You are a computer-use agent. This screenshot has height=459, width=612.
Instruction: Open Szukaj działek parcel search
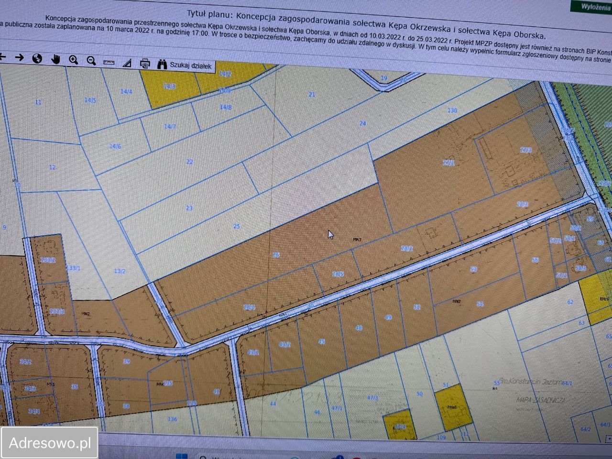[x=190, y=66]
